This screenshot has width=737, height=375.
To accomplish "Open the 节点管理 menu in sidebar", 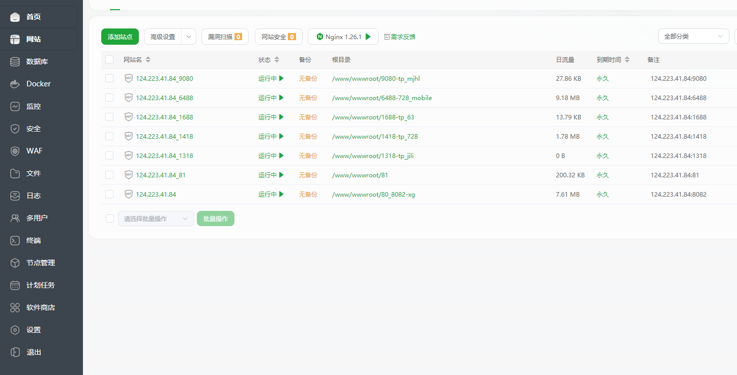I will pyautogui.click(x=39, y=263).
